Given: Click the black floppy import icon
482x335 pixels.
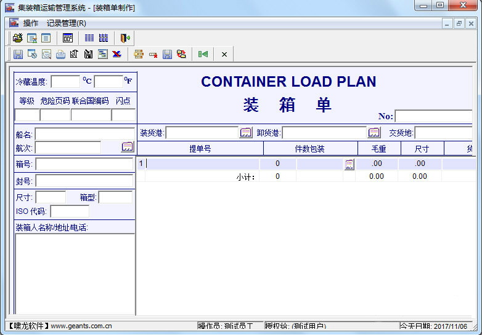Looking at the screenshot, I should click(x=89, y=54).
